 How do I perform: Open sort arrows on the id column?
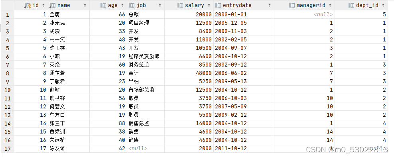coord(43,5)
